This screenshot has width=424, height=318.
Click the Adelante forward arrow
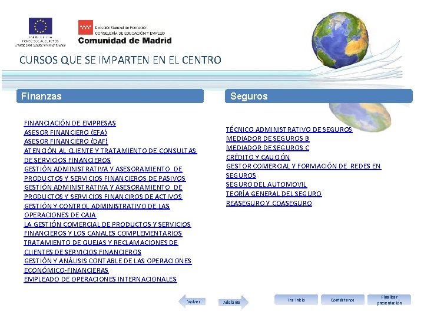point(234,302)
